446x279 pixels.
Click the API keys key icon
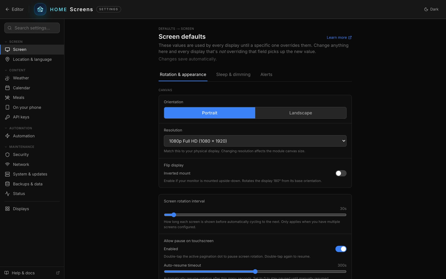point(8,117)
